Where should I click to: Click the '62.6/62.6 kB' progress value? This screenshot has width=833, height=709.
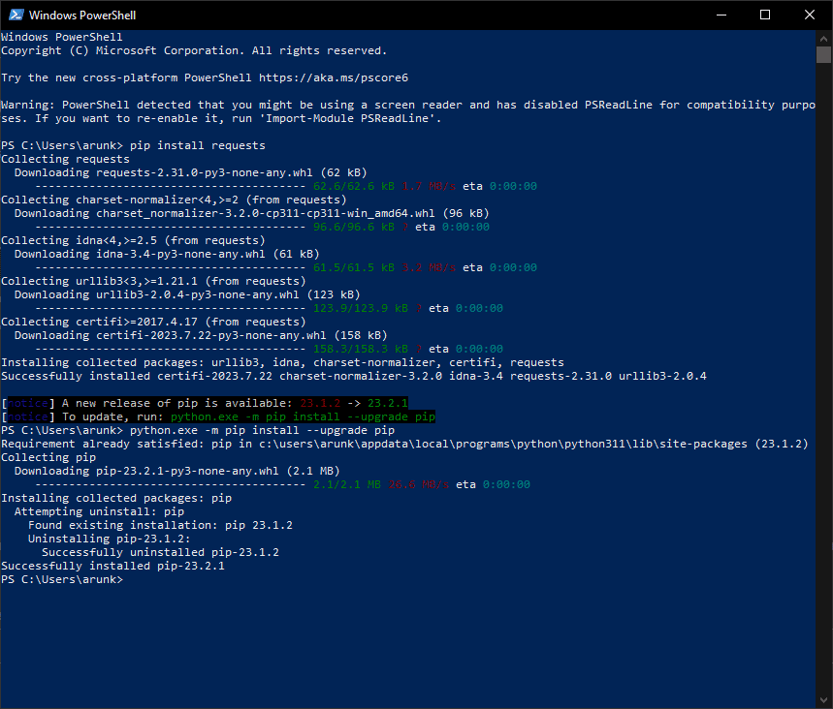pyautogui.click(x=354, y=186)
